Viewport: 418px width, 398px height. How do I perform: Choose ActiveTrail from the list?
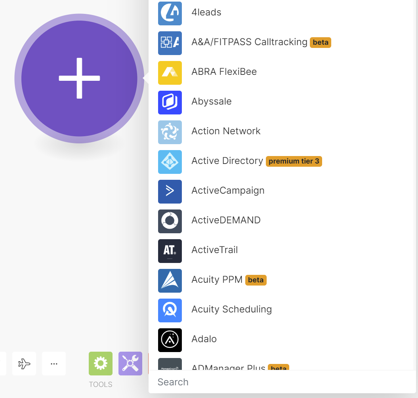point(215,250)
